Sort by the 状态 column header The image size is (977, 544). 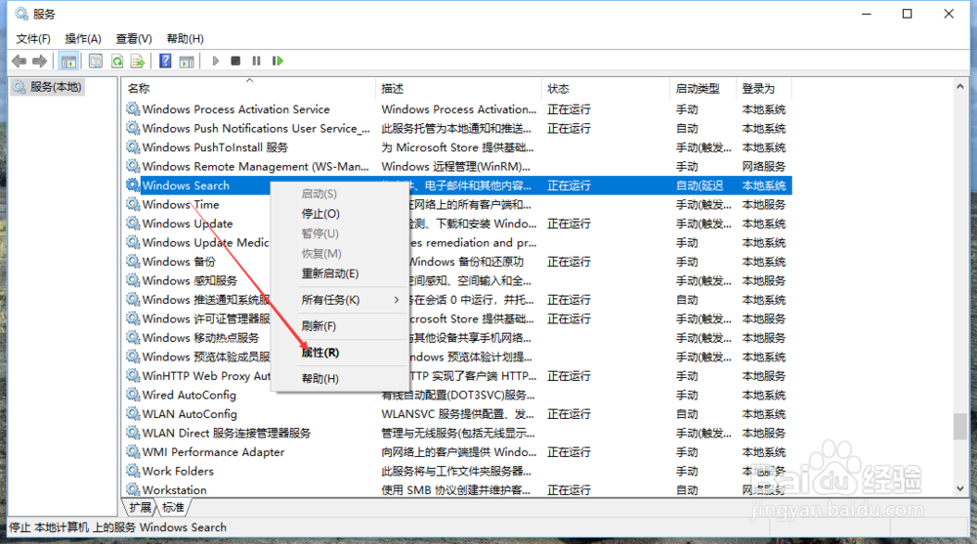click(606, 89)
